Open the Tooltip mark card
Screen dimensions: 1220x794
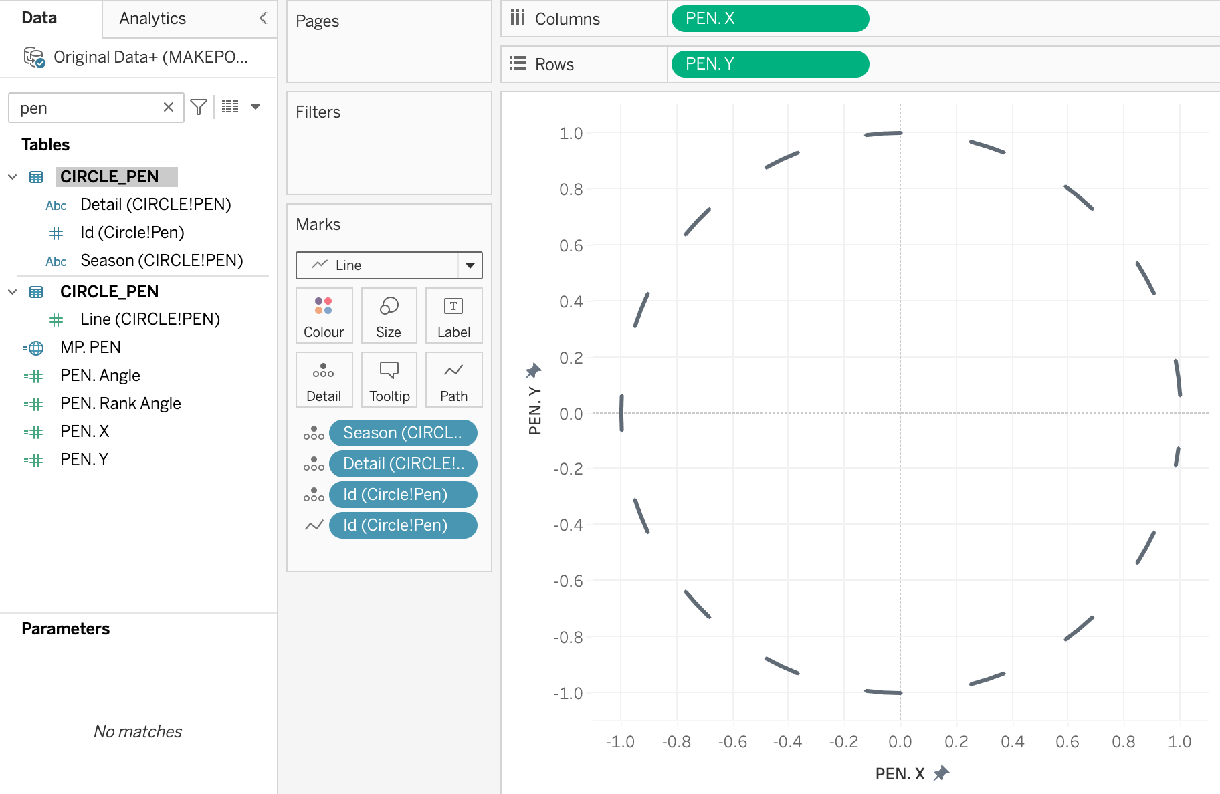389,380
